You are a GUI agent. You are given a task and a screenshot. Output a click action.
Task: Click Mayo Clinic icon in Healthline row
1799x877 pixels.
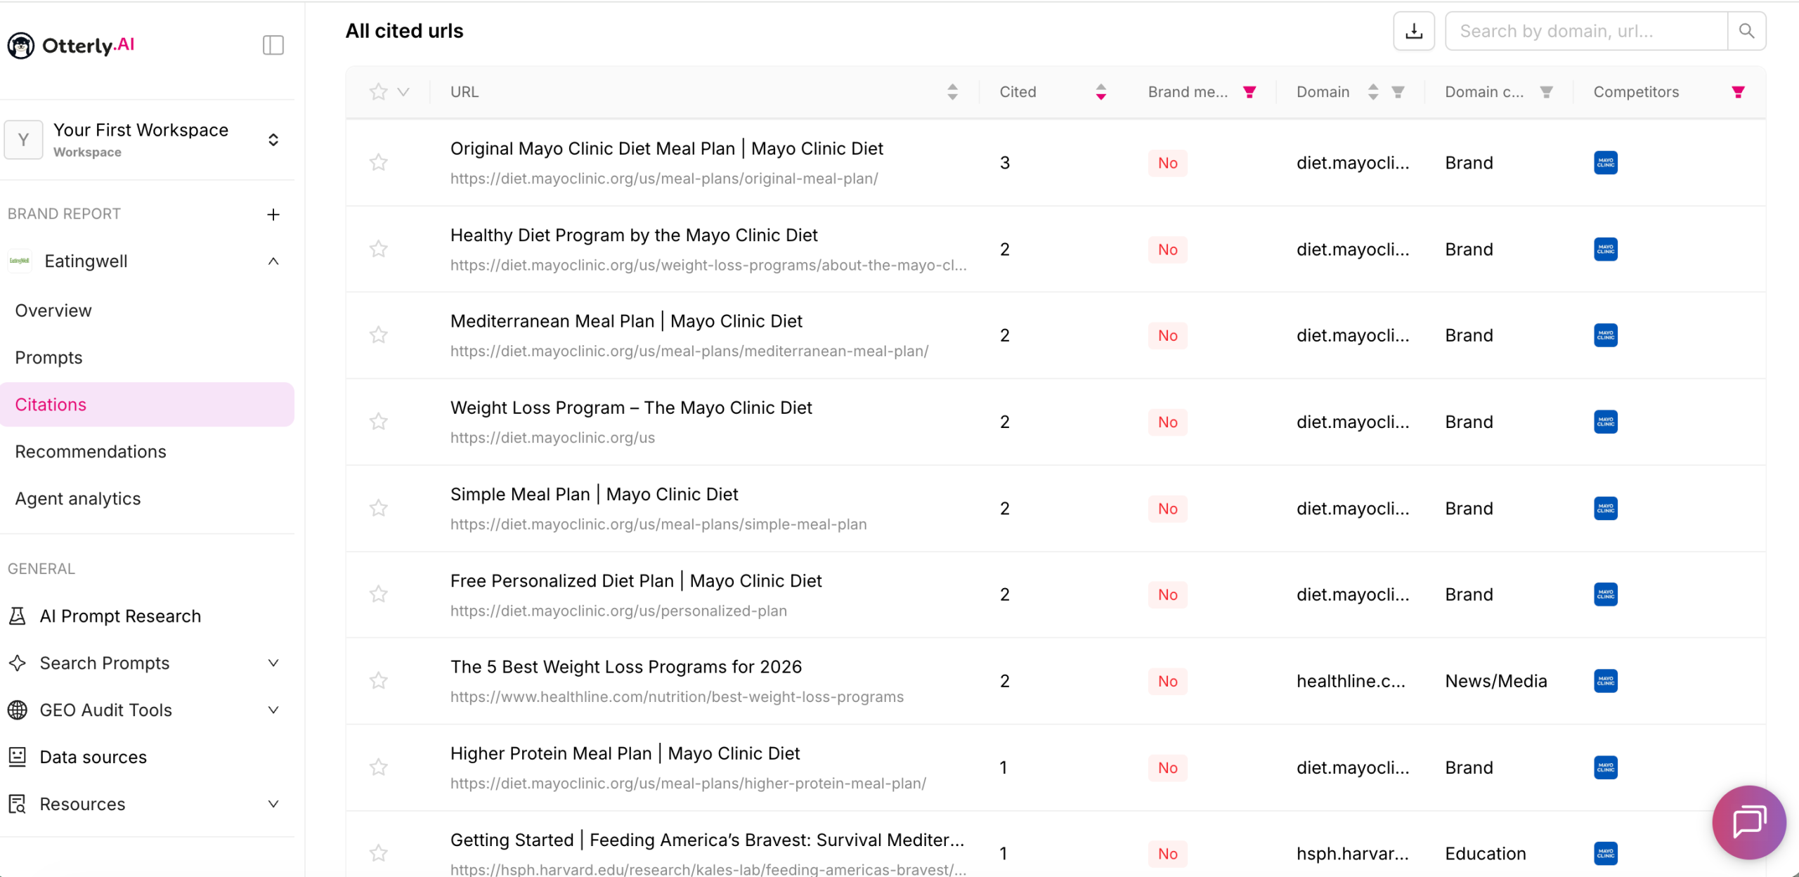click(1606, 681)
